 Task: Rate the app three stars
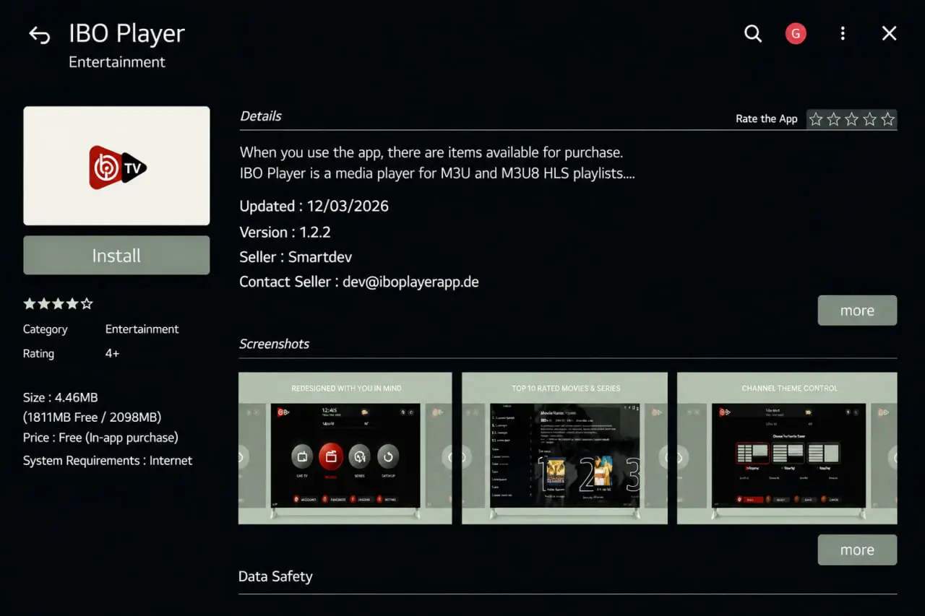point(852,119)
